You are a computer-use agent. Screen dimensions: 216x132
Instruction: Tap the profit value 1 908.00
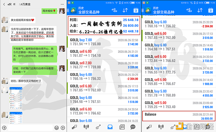click(208, 84)
